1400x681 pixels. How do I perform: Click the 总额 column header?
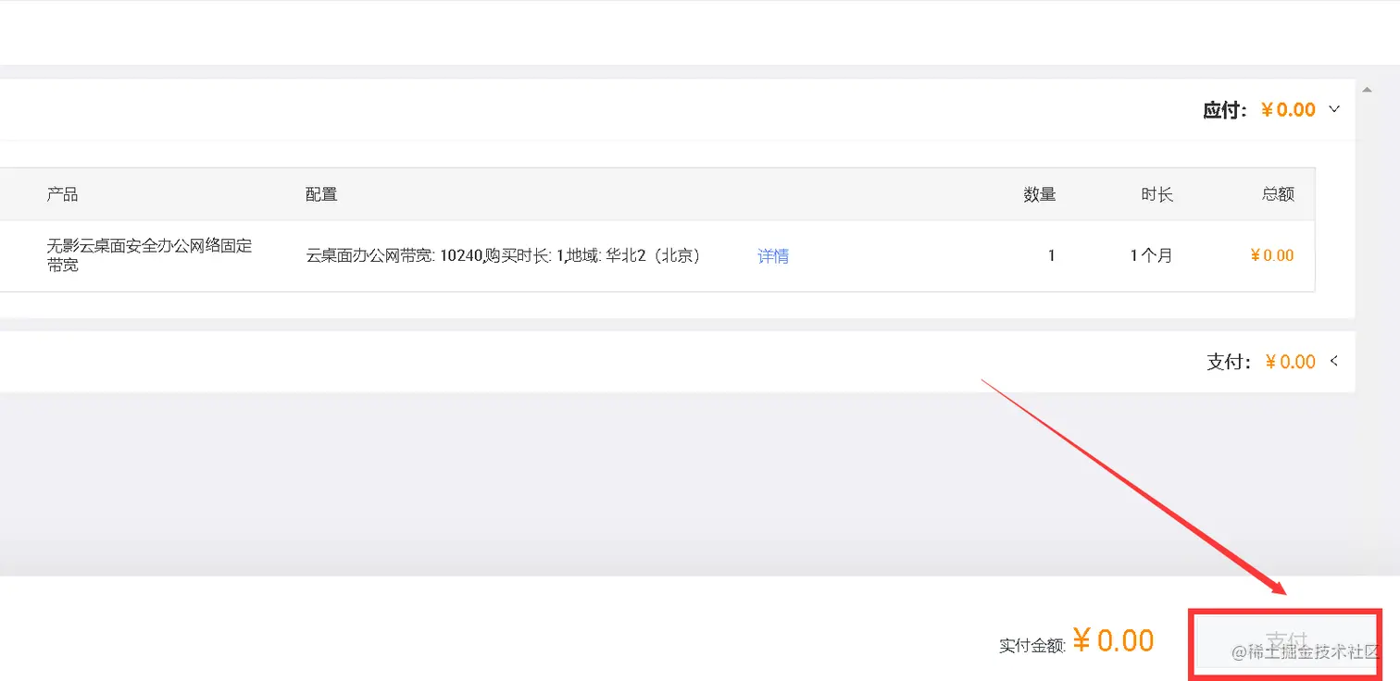(1278, 194)
